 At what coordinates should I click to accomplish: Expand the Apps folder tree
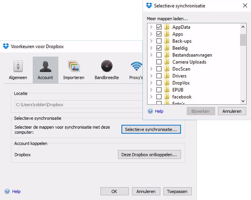(x=151, y=34)
